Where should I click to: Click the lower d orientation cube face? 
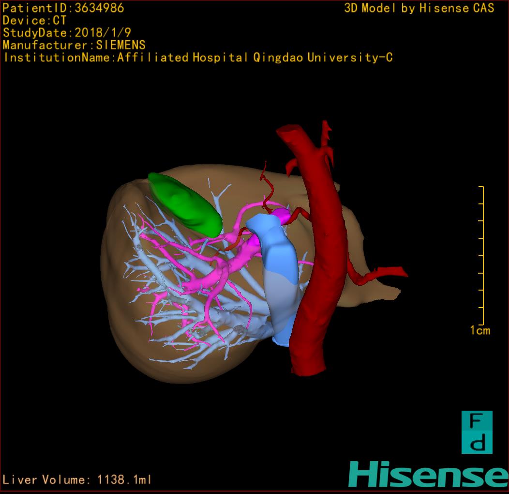coord(477,443)
